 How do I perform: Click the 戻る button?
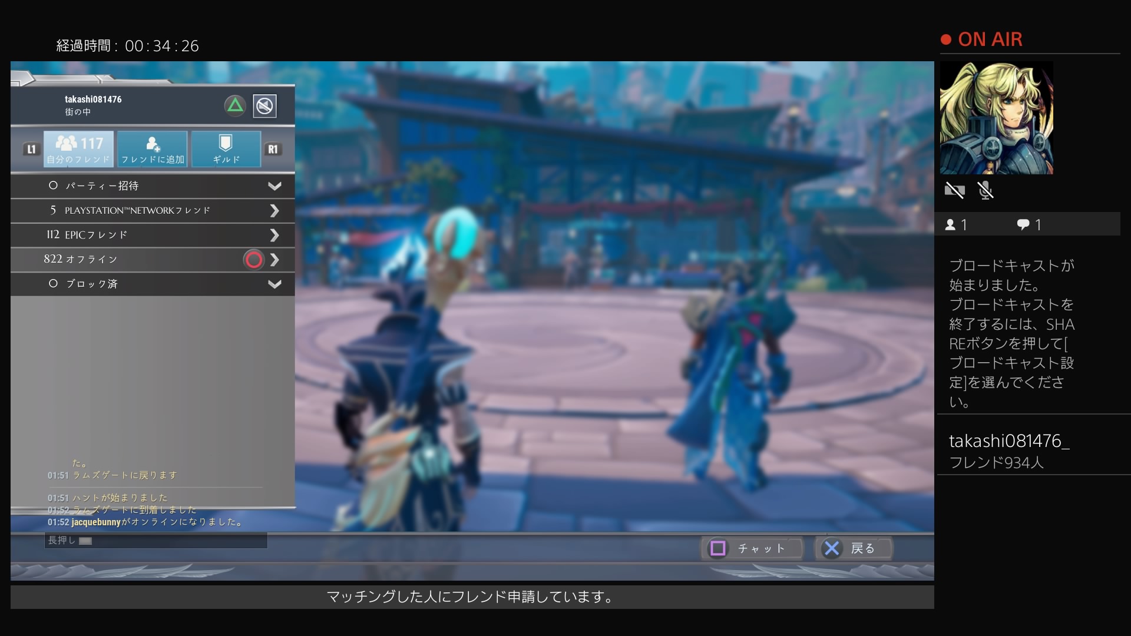pyautogui.click(x=854, y=549)
